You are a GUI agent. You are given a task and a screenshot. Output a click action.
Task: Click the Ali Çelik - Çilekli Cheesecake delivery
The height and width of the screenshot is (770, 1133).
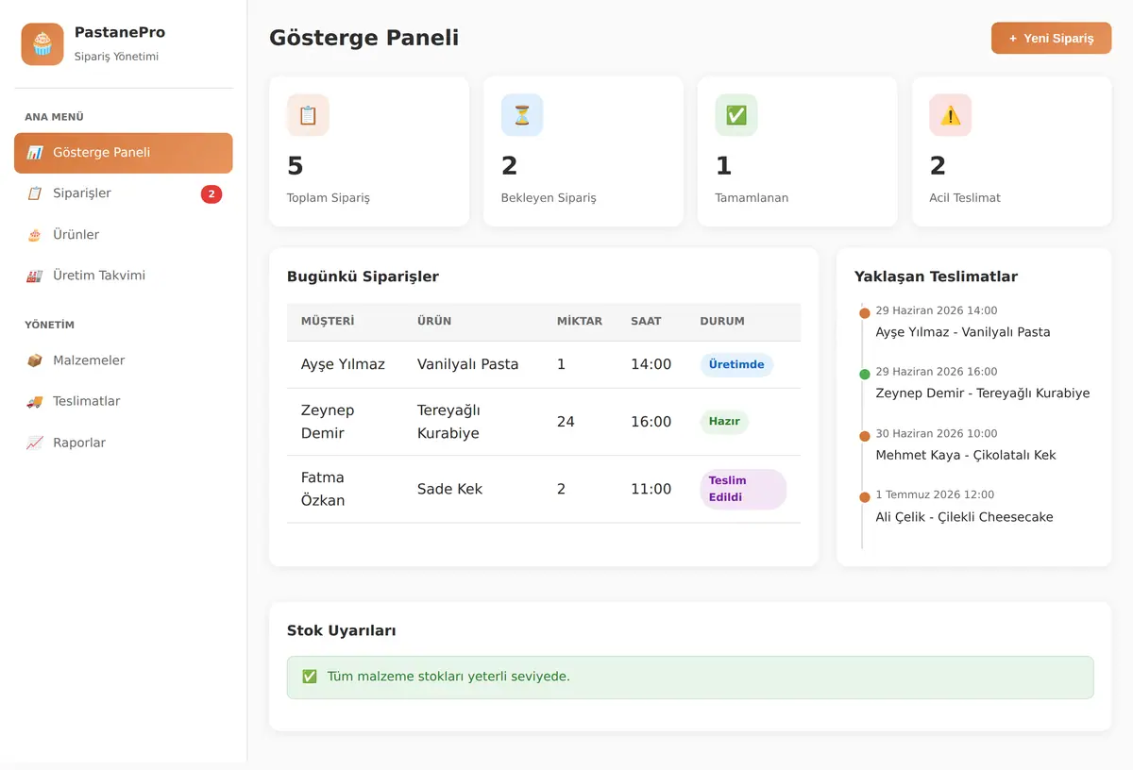964,517
